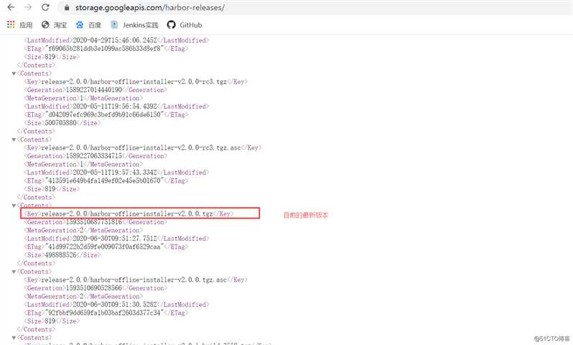Select Generation value 1589227063334715

(x=94, y=156)
